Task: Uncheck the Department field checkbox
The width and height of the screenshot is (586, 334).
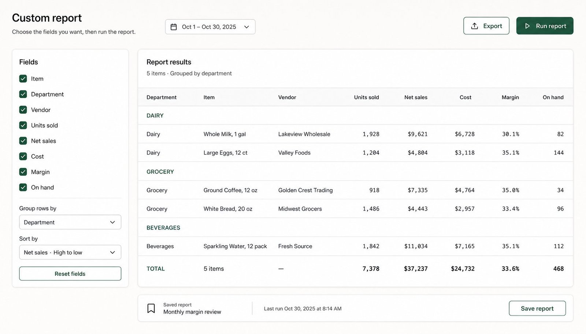Action: coord(23,94)
